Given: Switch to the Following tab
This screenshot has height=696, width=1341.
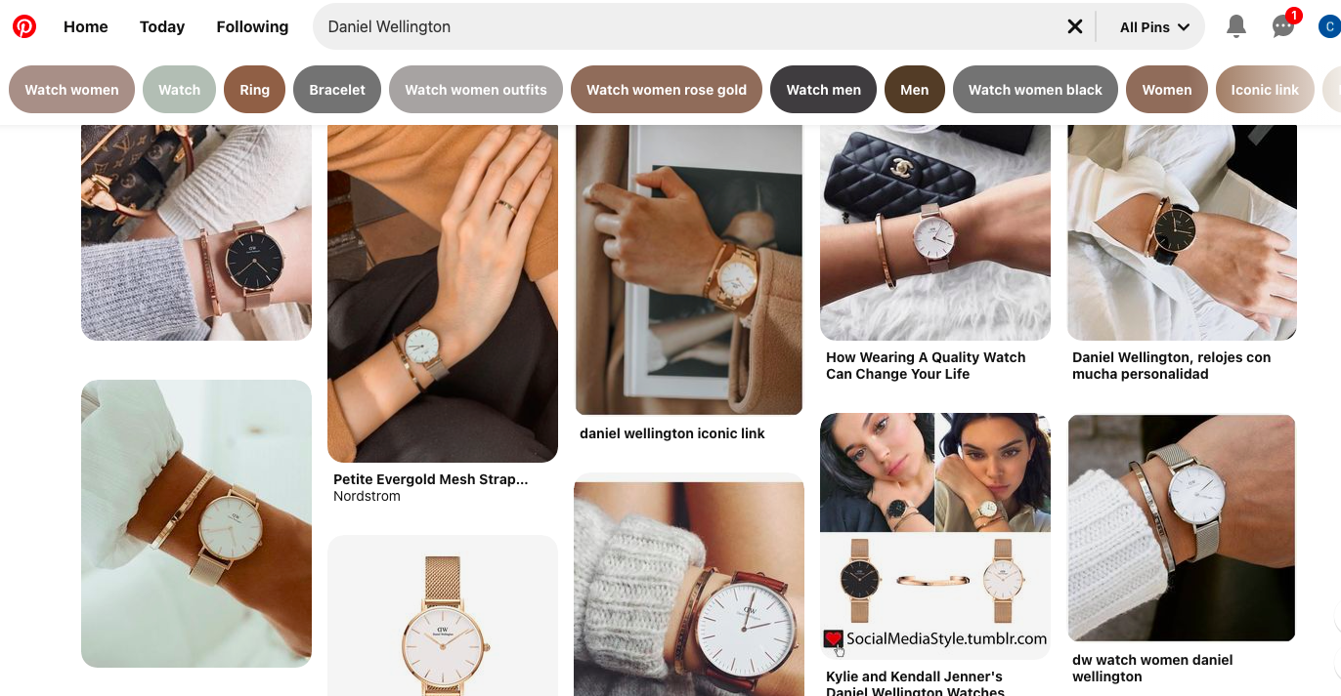Looking at the screenshot, I should pos(252,26).
